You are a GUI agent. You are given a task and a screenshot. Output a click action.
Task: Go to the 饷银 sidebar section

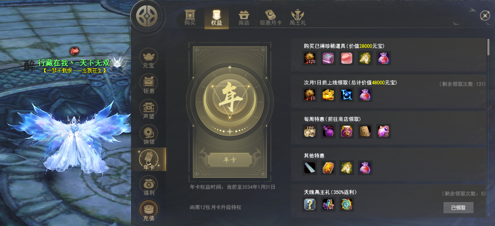[x=149, y=135]
